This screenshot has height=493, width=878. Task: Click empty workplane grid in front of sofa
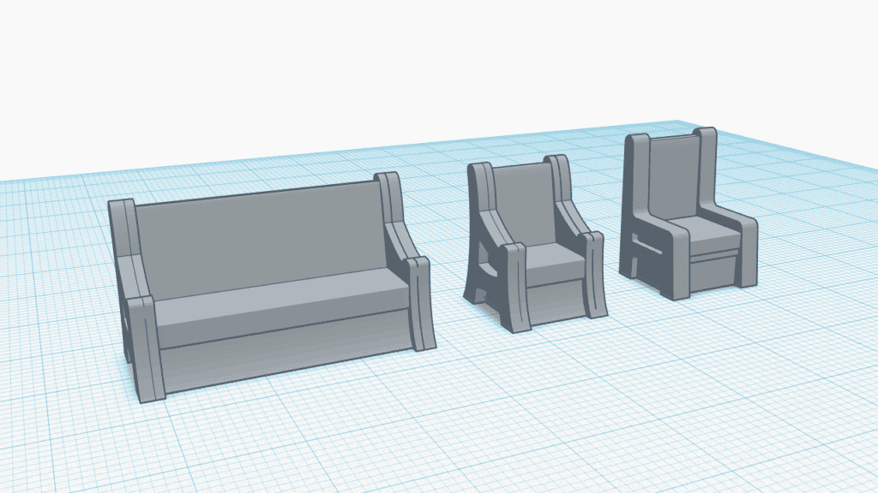tap(343, 428)
